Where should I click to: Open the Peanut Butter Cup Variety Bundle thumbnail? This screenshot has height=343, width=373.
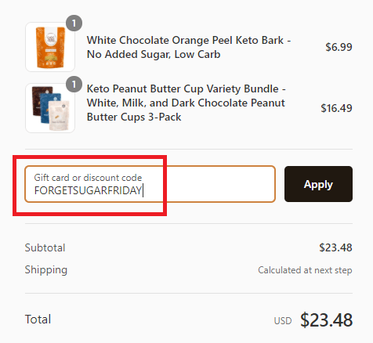tap(50, 108)
